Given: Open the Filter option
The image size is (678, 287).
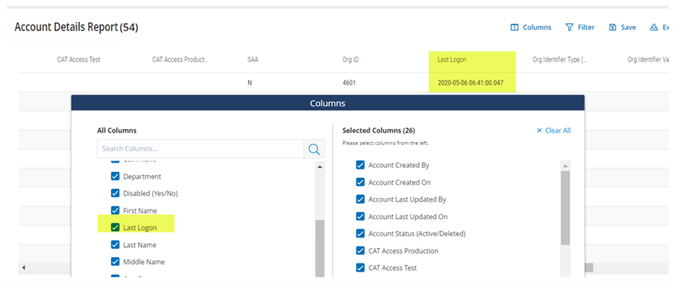Looking at the screenshot, I should click(x=580, y=28).
